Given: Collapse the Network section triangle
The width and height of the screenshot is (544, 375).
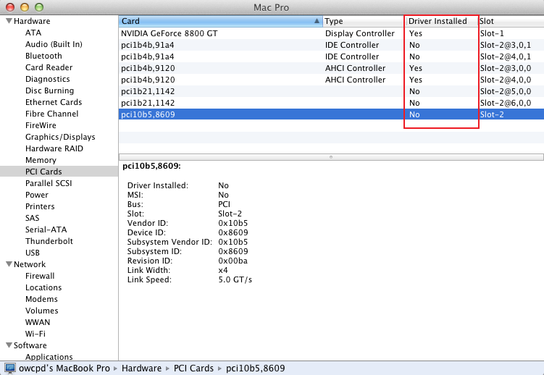Looking at the screenshot, I should click(8, 265).
